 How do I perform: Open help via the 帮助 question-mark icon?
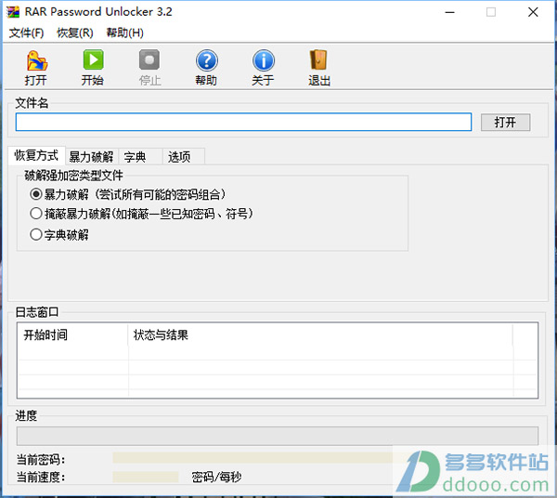(206, 68)
